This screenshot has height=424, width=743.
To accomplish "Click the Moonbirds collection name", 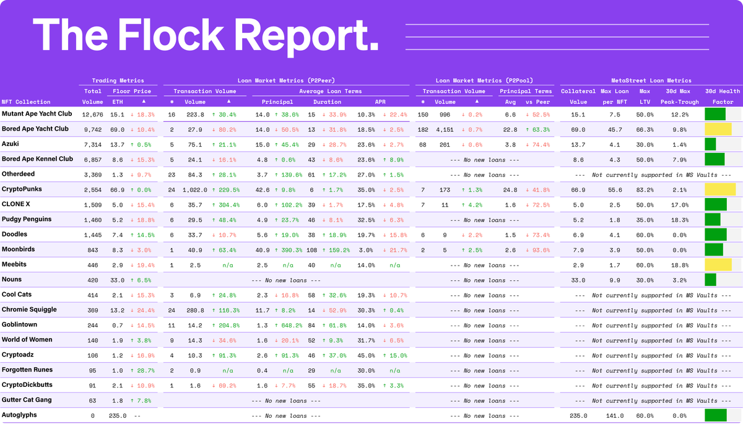I will [x=18, y=249].
